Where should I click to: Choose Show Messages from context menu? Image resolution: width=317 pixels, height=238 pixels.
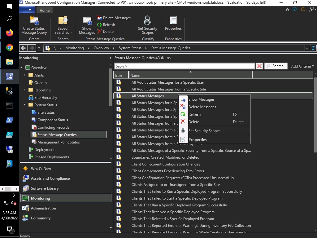pos(201,99)
